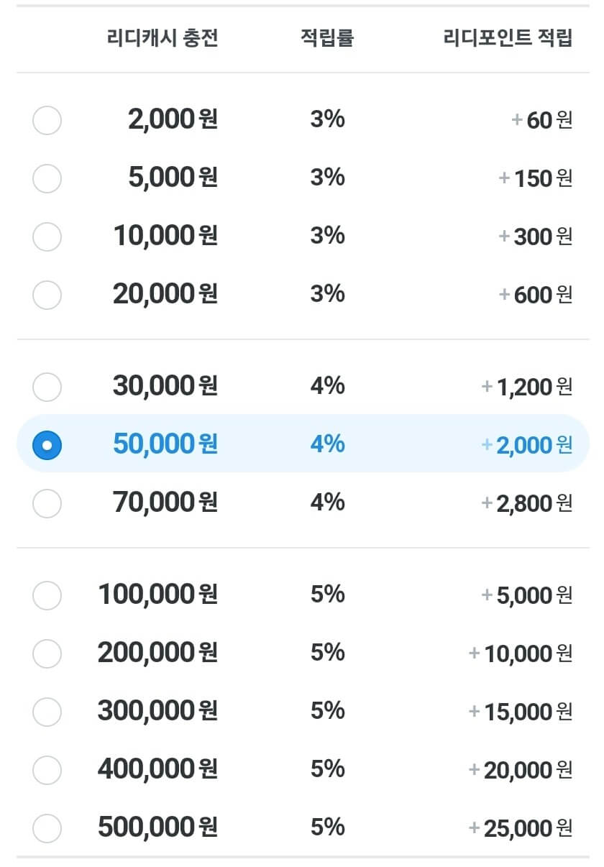Click the 적립률 column header
Image resolution: width=604 pixels, height=867 pixels.
coord(327,38)
